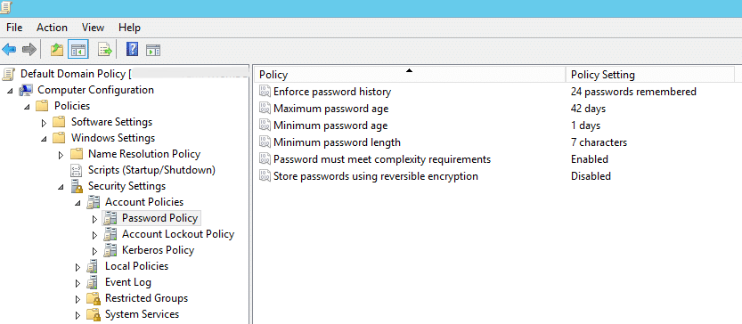Click the Password Policy node icon

pyautogui.click(x=110, y=218)
